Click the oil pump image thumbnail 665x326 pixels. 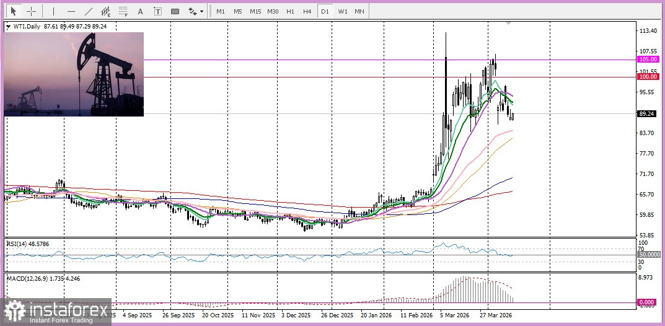tap(74, 74)
